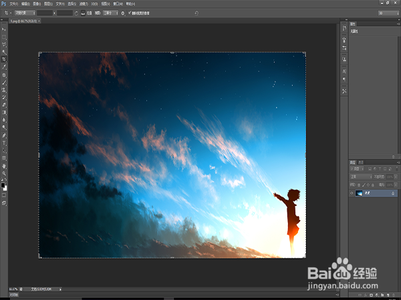Open crop ratio preset dropdown

pos(25,13)
